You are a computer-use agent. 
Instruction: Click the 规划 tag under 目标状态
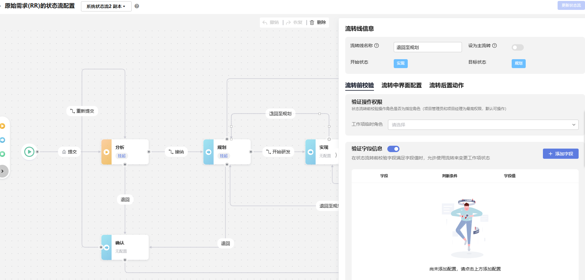[519, 63]
